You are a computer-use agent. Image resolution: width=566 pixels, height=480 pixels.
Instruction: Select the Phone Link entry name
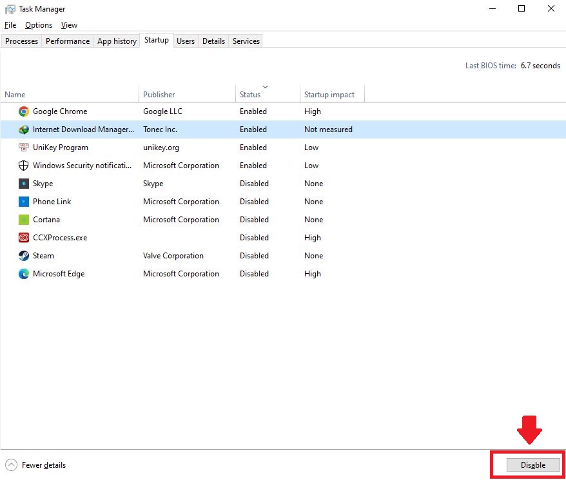click(52, 202)
